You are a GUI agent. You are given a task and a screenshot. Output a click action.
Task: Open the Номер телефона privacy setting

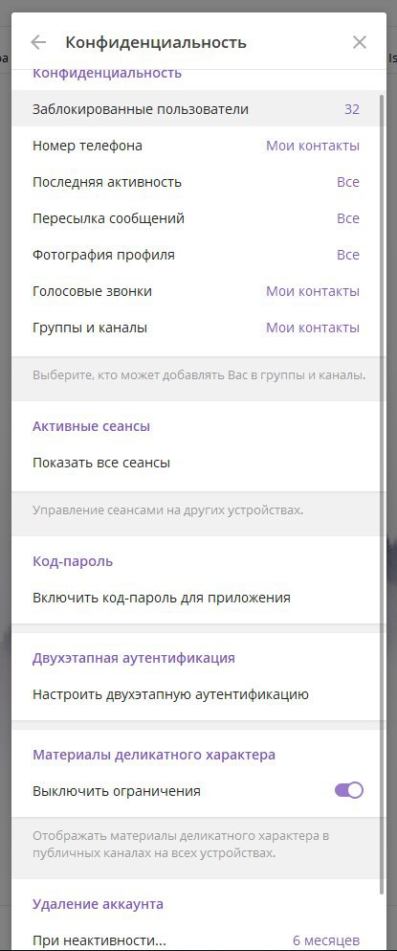coord(198,146)
